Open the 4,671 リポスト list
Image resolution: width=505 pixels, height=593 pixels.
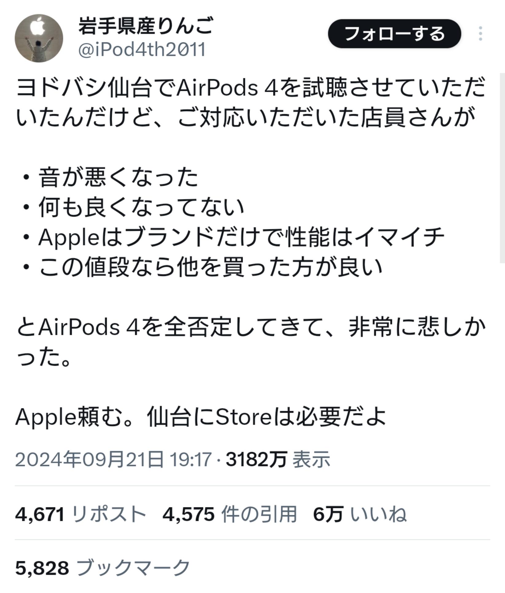[80, 514]
